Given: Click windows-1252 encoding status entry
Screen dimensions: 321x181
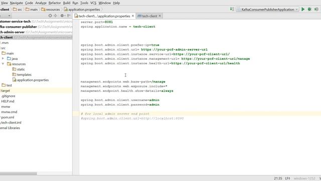Looking at the screenshot, I should click(x=304, y=178).
